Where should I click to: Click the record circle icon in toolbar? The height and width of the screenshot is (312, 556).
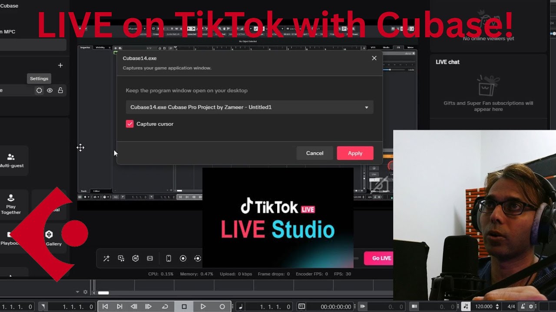183,258
